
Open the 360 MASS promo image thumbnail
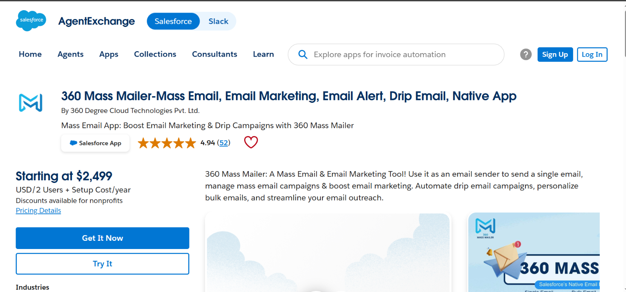[534, 253]
